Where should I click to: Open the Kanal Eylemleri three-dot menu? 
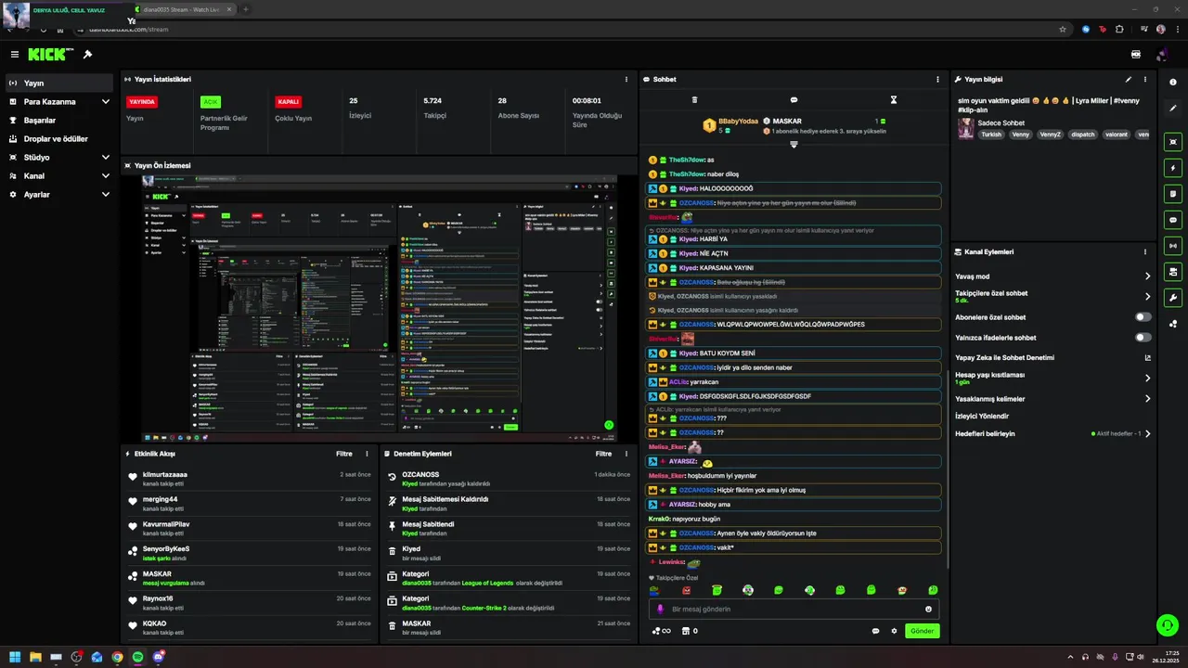tap(1145, 252)
